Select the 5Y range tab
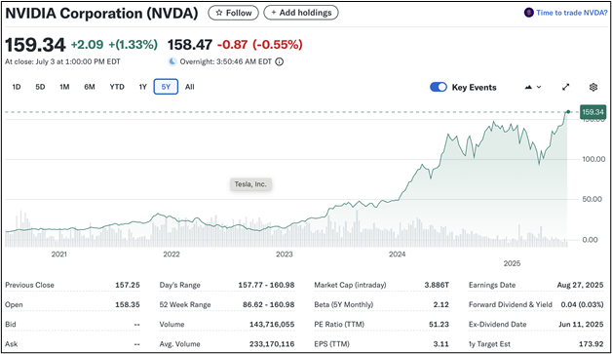The width and height of the screenshot is (612, 354). pos(166,87)
